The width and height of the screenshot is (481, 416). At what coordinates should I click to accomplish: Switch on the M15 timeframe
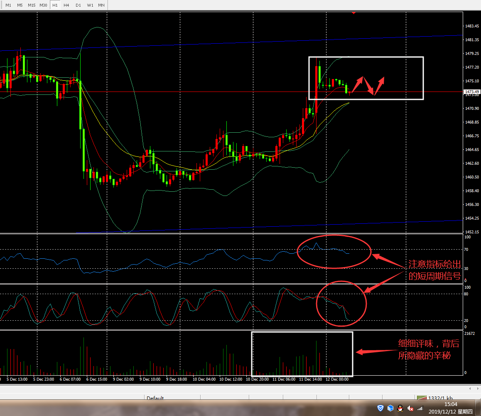tap(32, 5)
